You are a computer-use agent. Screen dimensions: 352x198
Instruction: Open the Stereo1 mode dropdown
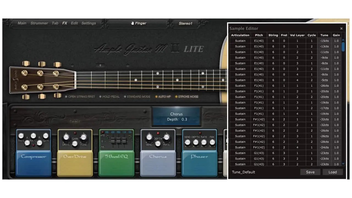pyautogui.click(x=185, y=23)
